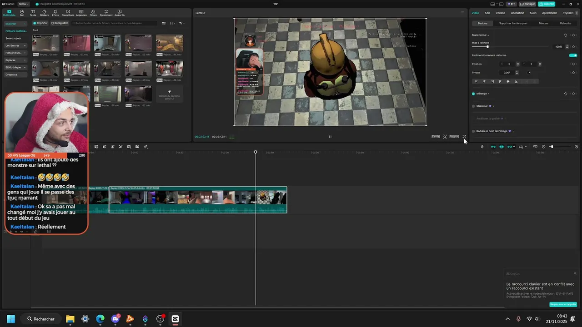Open the Retouche sub-tab

[x=566, y=23]
